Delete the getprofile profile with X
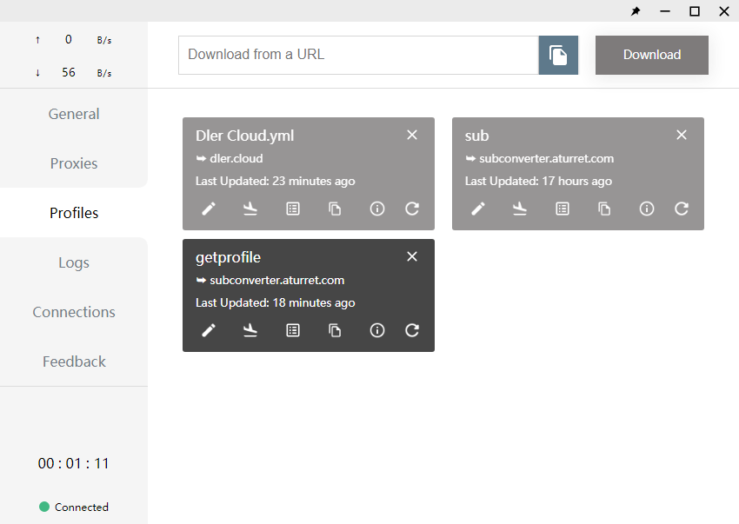The width and height of the screenshot is (739, 524). 412,256
